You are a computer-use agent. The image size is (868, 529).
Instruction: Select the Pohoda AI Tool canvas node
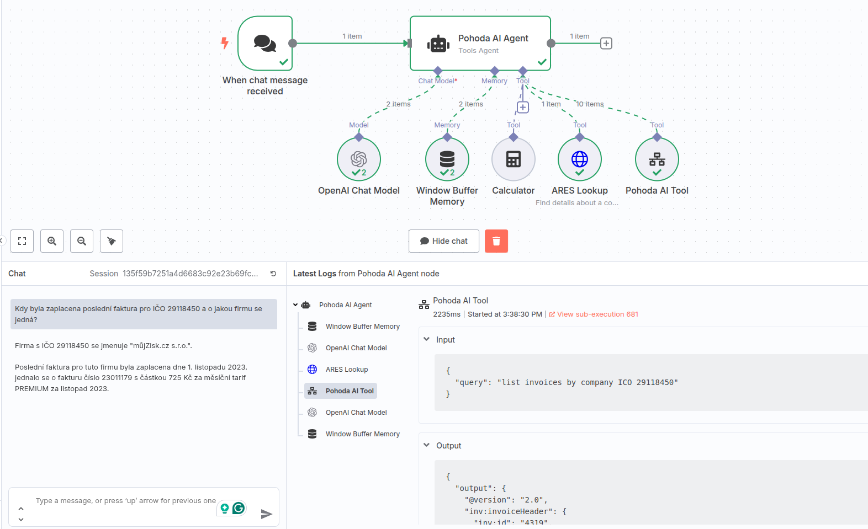tap(657, 159)
